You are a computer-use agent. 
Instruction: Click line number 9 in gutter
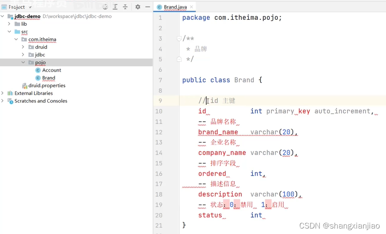[160, 101]
